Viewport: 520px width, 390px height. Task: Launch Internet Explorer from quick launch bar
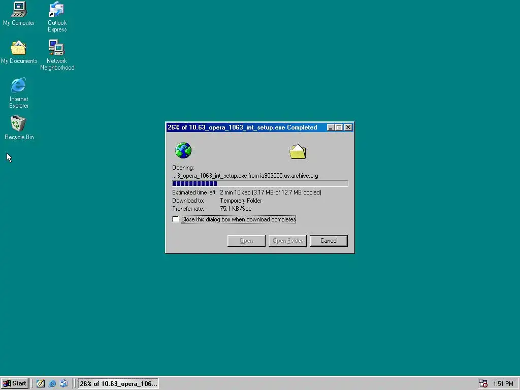point(52,383)
